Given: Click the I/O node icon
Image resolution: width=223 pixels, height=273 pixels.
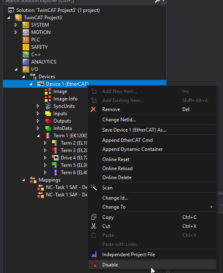Looking at the screenshot, I should [26, 69].
